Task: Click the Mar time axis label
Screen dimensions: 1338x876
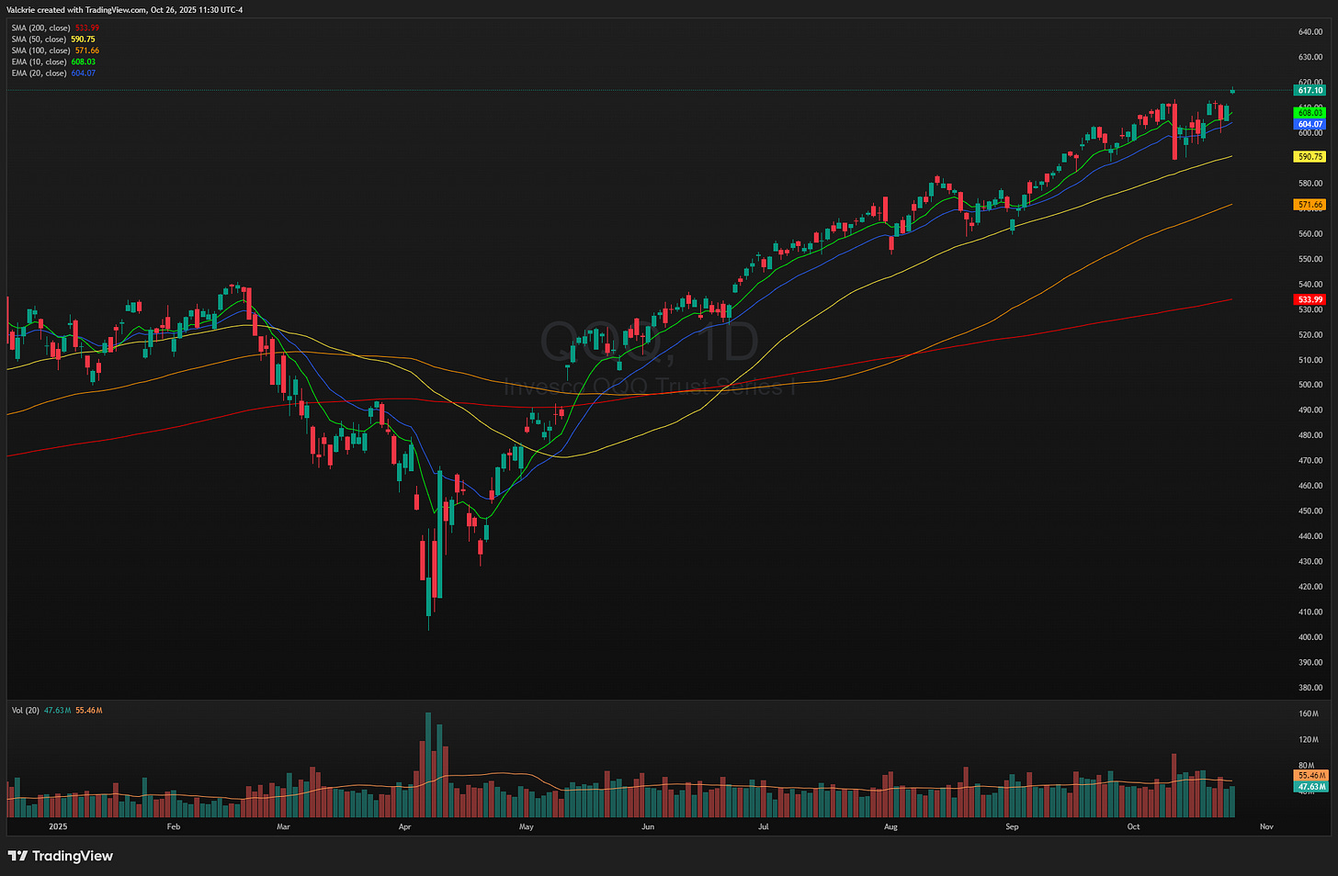Action: click(x=283, y=826)
